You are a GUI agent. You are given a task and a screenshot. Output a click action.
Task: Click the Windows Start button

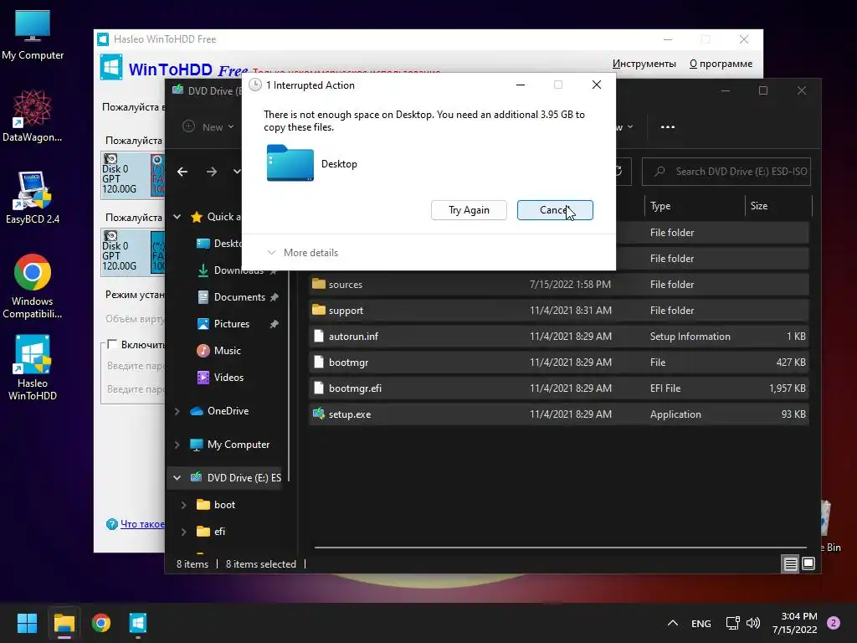coord(27,623)
